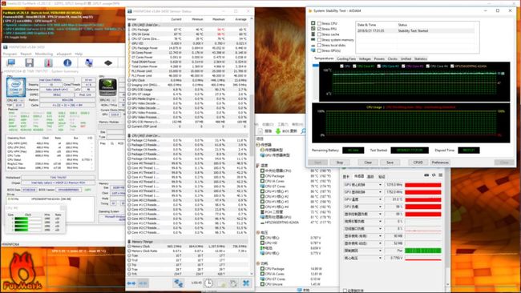Viewport: 521px width, 293px height.
Task: Switch to the Voltages tab in AIDA64
Action: coord(365,58)
